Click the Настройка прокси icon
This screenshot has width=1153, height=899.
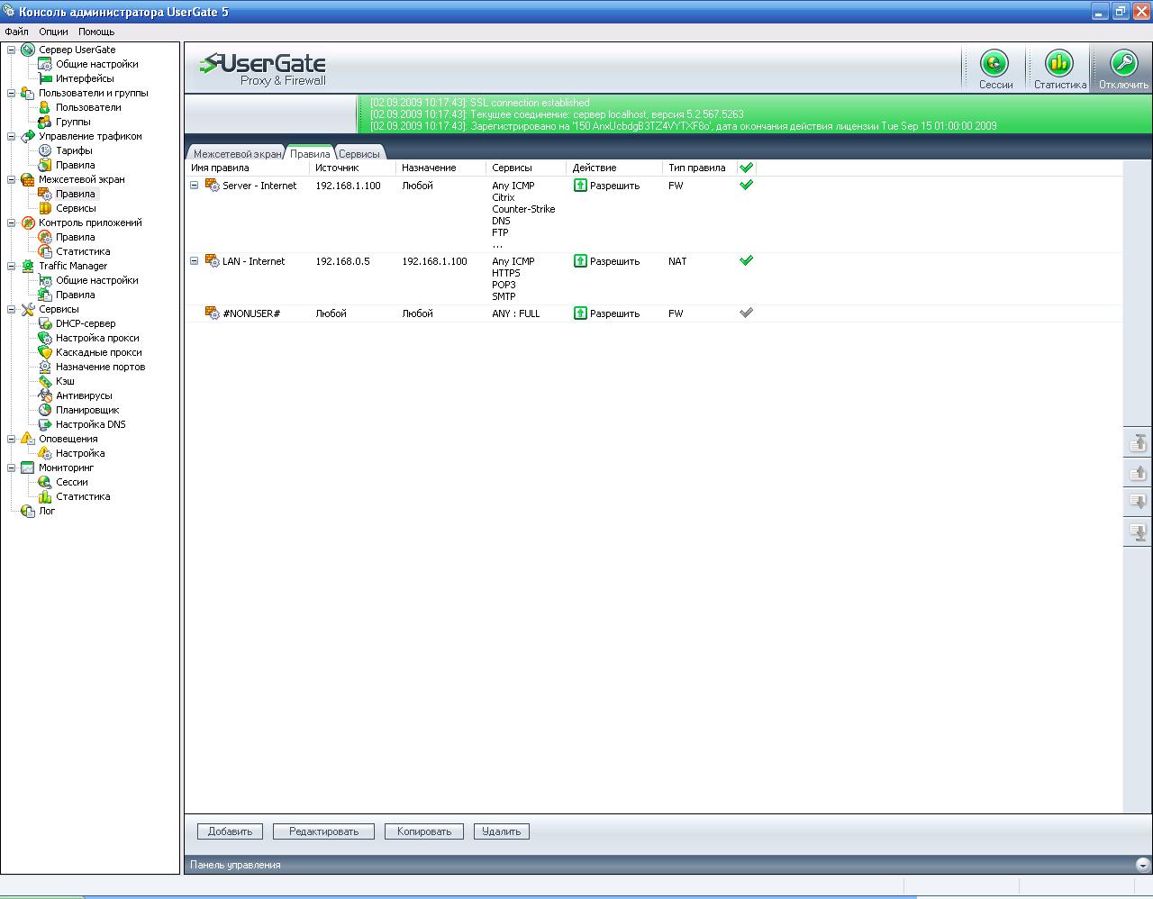[44, 338]
